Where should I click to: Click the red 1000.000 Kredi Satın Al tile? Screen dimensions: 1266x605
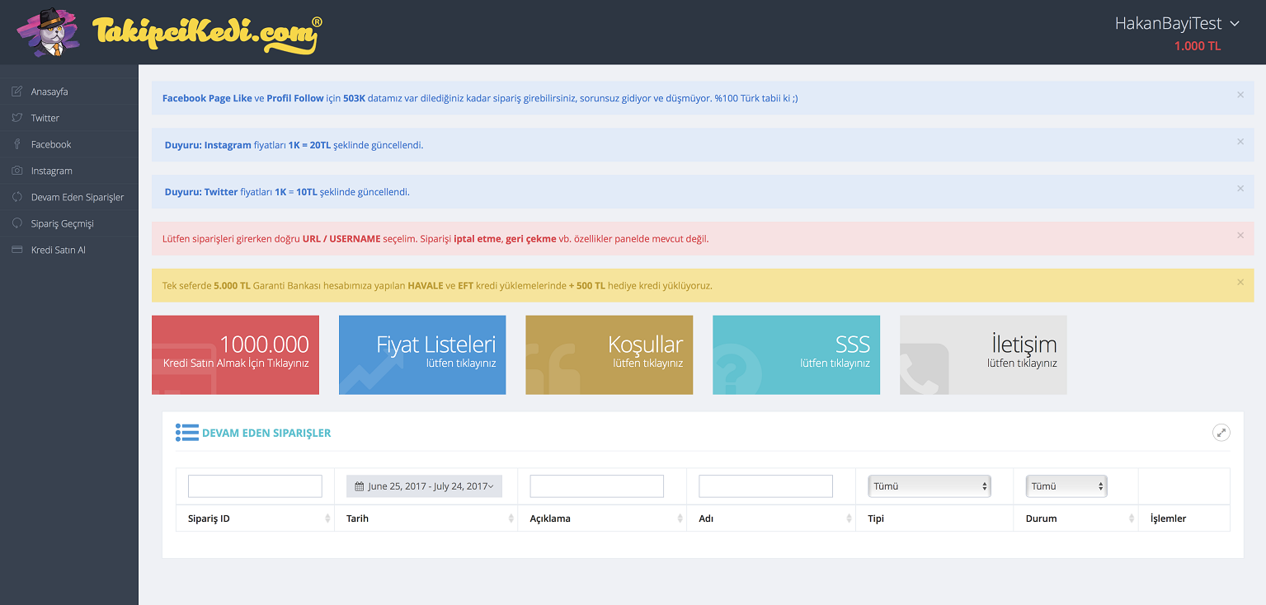(235, 354)
